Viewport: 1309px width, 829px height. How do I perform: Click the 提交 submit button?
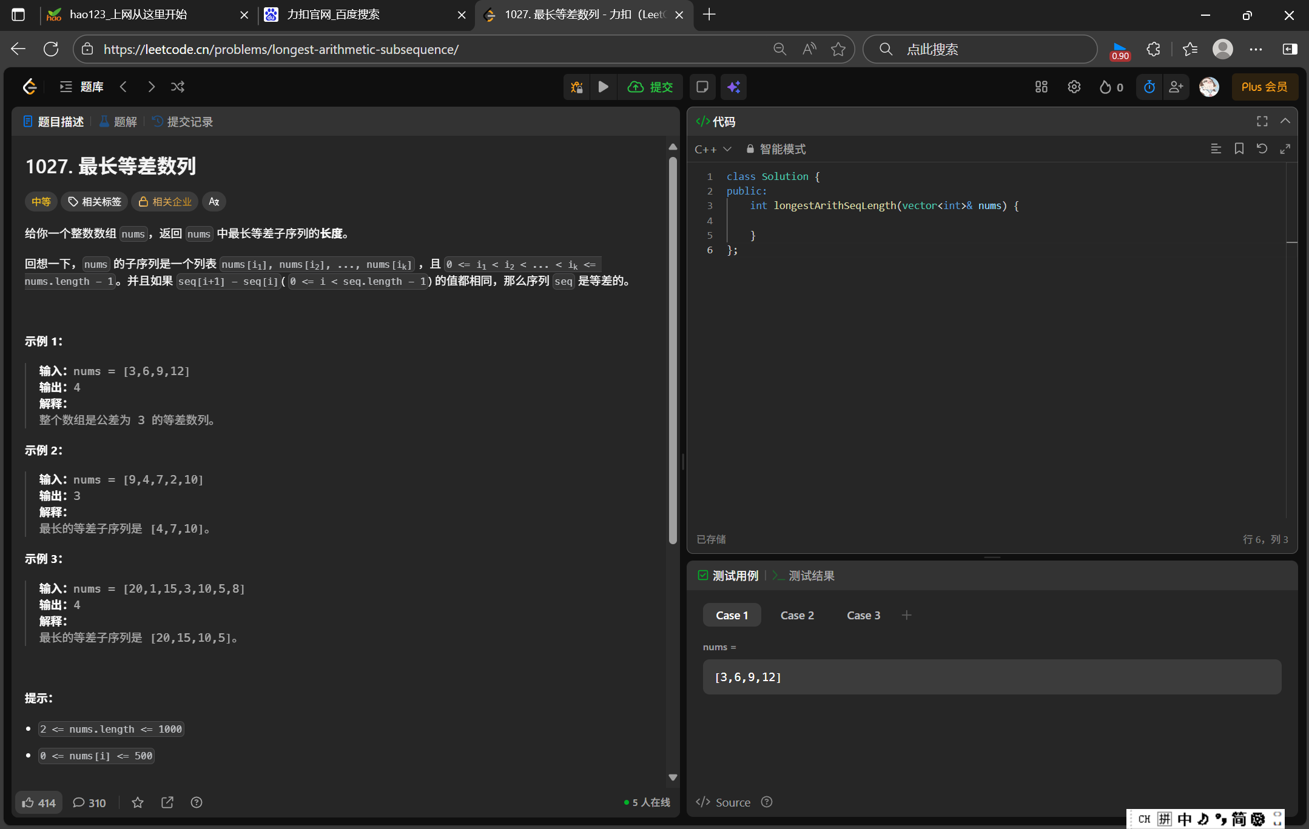click(x=651, y=87)
